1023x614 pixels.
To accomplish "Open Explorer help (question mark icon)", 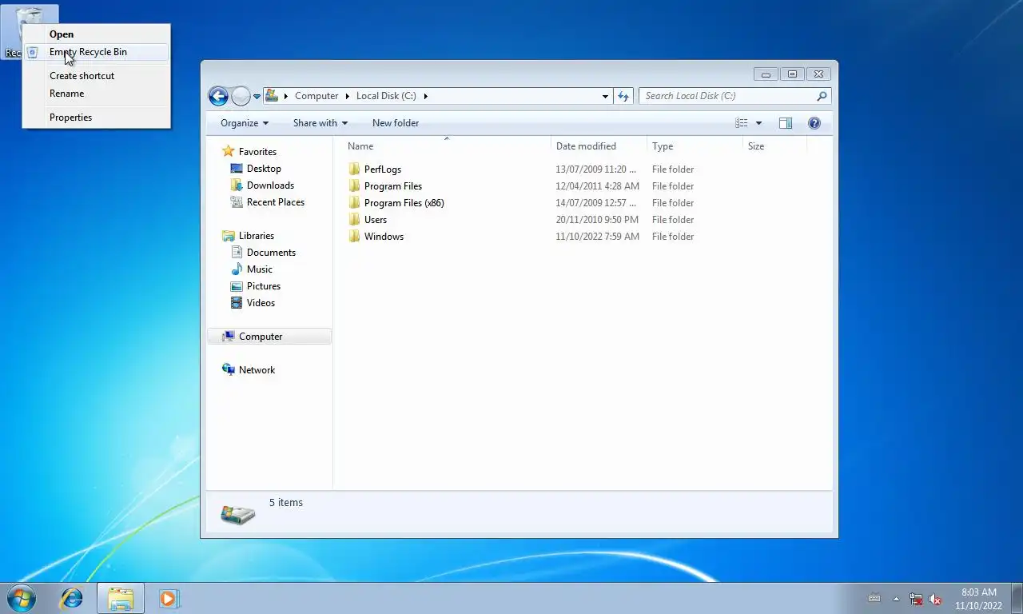I will (x=814, y=123).
